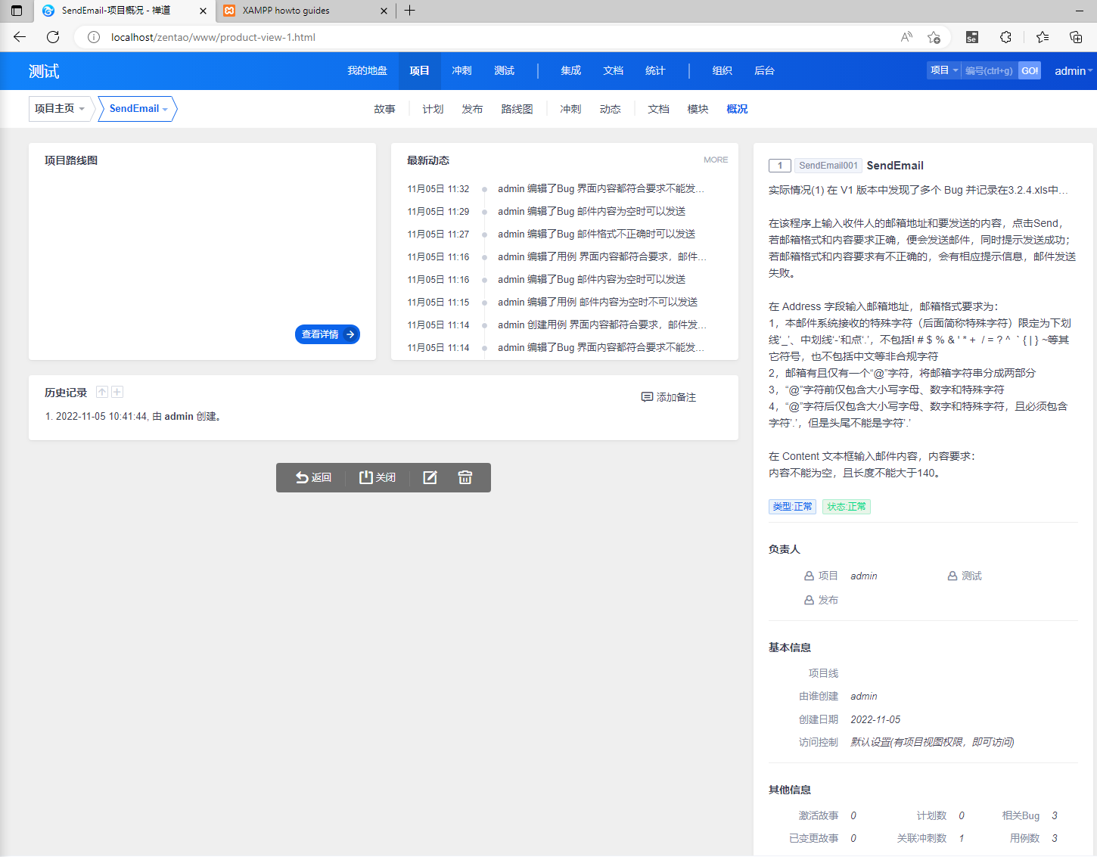Click the GO! search button
The width and height of the screenshot is (1097, 857).
(x=1030, y=70)
